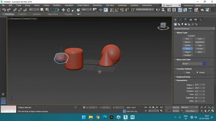Select the Shapes category icon

[x=179, y=25]
